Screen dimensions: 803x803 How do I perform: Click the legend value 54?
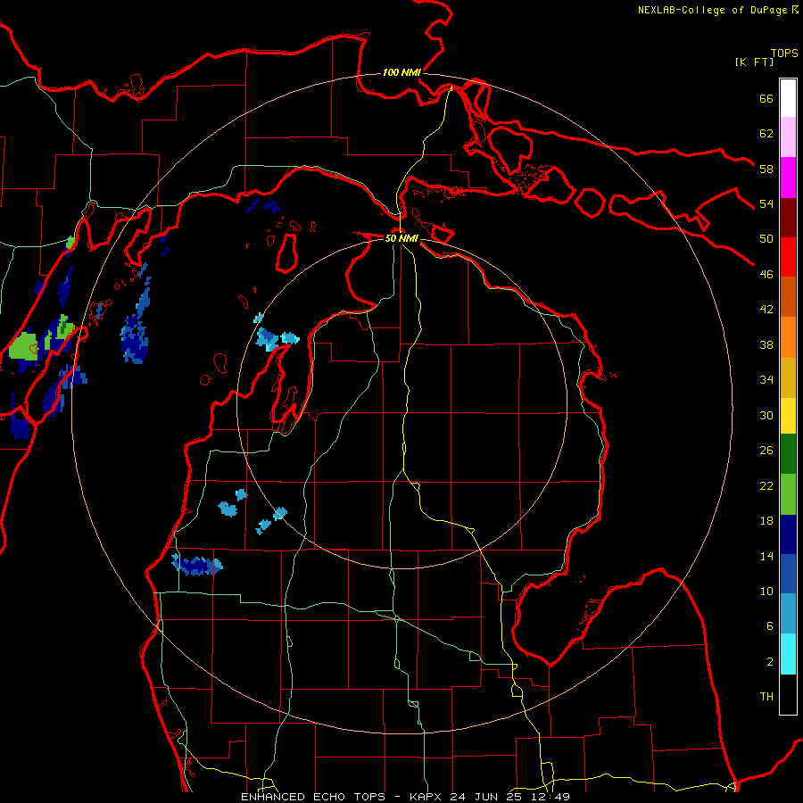pyautogui.click(x=766, y=203)
